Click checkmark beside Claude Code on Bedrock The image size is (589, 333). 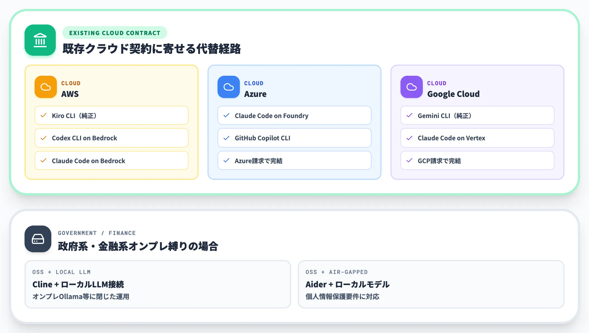coord(44,160)
